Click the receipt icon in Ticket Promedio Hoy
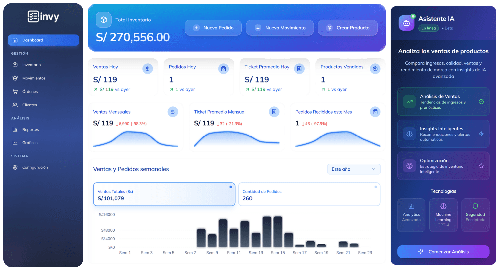 (299, 69)
